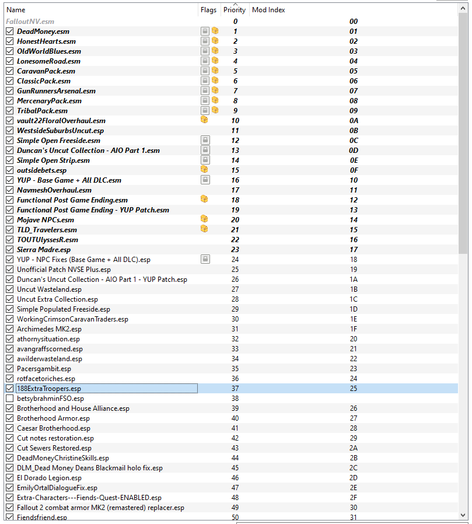Disable the Simple Populated Freeside.esp checkbox
The image size is (472, 524).
(x=10, y=309)
